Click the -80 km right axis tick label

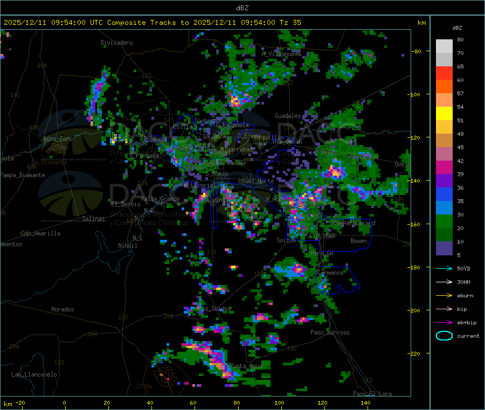pyautogui.click(x=417, y=51)
